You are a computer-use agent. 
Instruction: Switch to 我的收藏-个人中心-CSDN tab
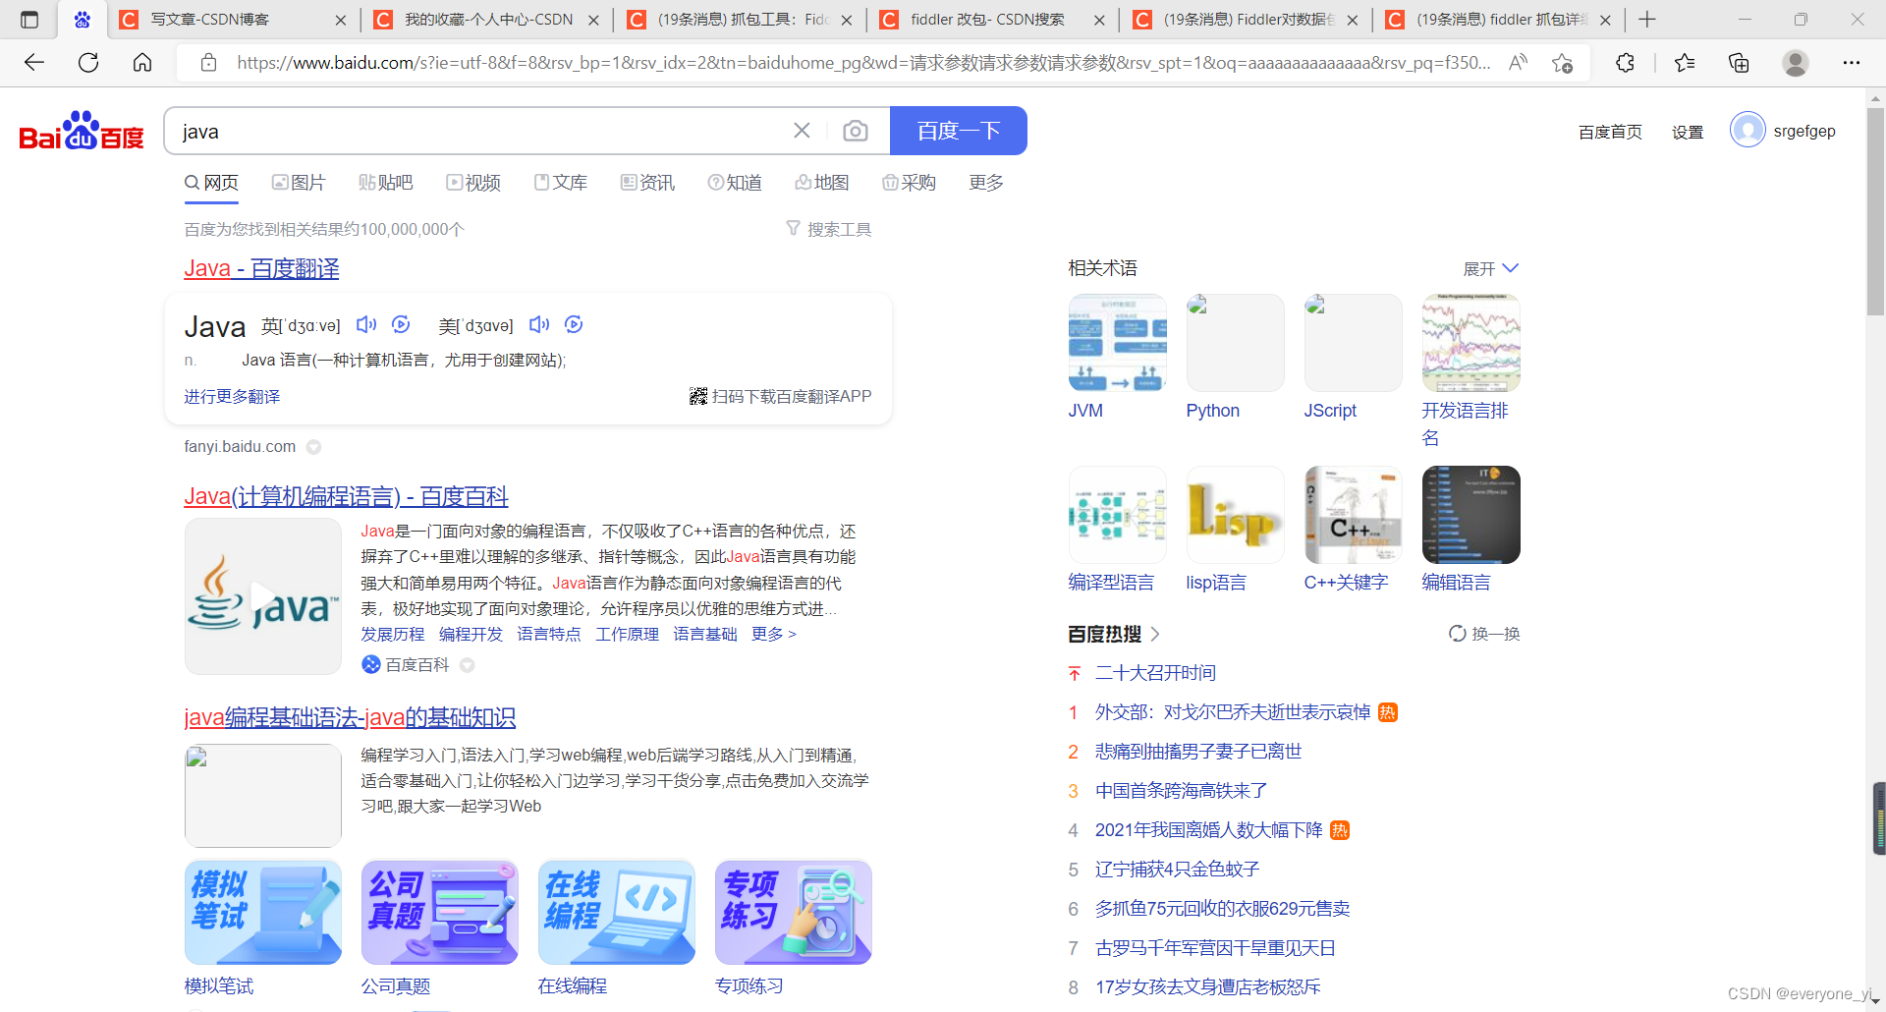point(488,20)
